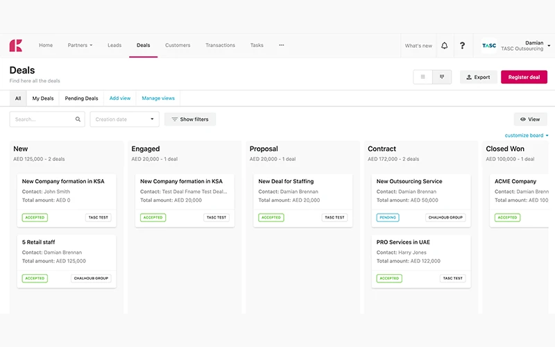555x347 pixels.
Task: Click the TASC company logo
Action: coord(489,46)
